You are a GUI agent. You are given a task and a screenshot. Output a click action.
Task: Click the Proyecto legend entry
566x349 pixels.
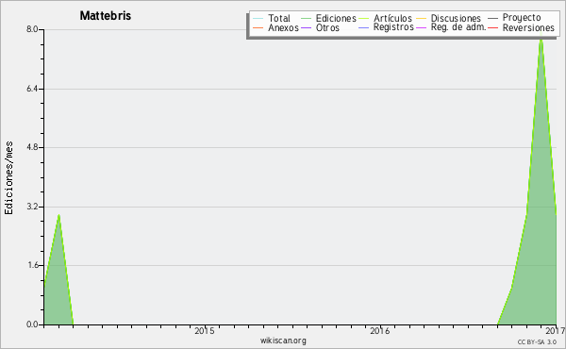(514, 18)
